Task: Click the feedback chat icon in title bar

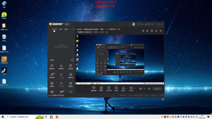Action: pos(142,24)
